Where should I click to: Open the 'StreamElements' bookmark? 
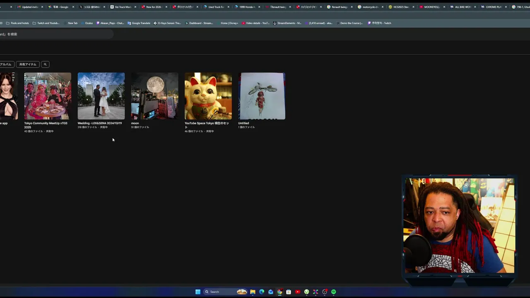[287, 23]
